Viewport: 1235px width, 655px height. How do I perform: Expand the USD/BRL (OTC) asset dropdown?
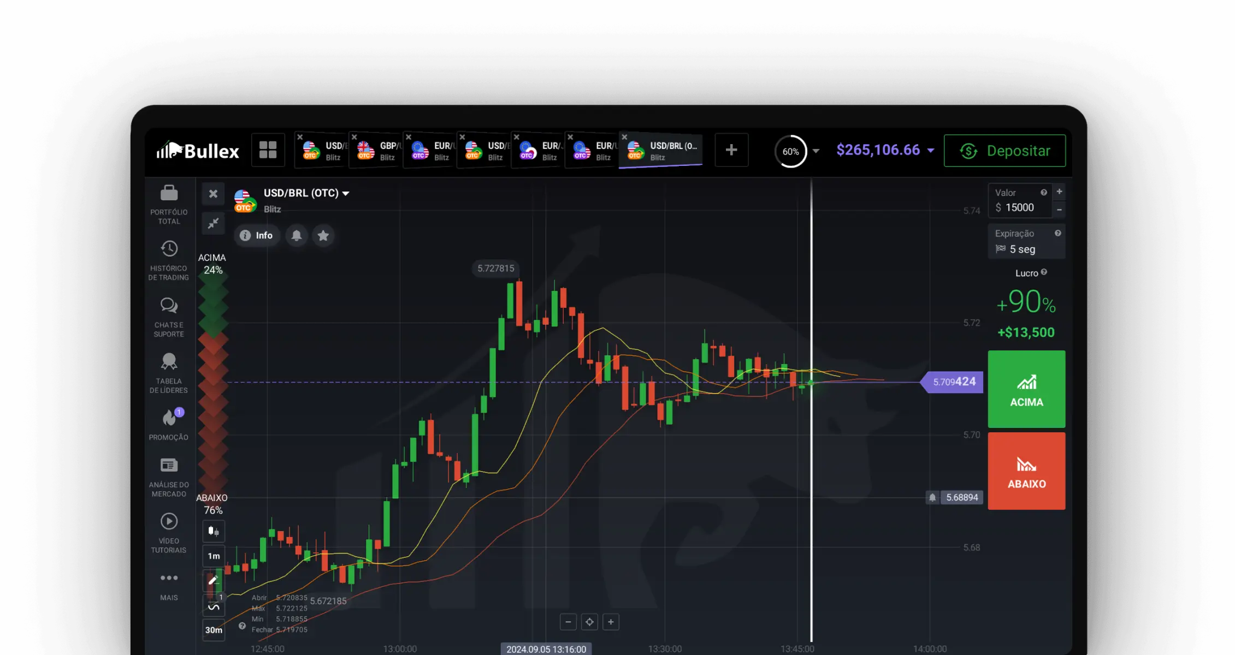346,194
